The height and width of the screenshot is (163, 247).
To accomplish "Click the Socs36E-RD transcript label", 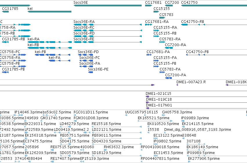I will click(x=84, y=33).
